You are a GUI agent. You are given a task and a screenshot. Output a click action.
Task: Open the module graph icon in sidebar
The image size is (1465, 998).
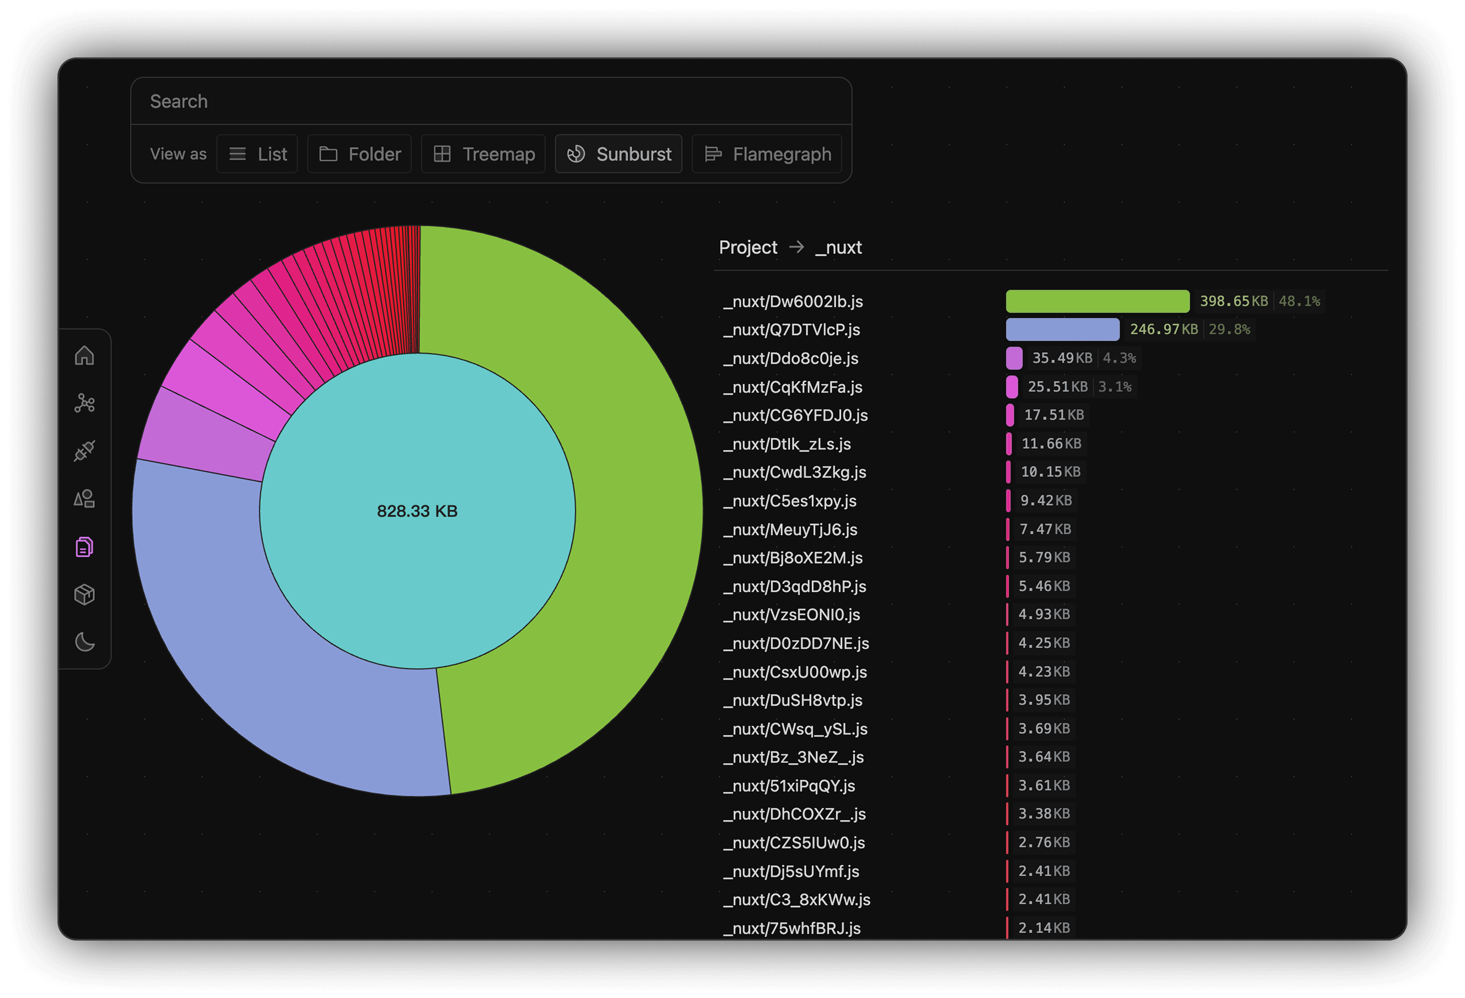pos(84,403)
